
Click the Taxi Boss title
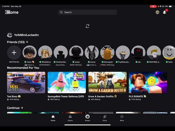(x=14, y=96)
